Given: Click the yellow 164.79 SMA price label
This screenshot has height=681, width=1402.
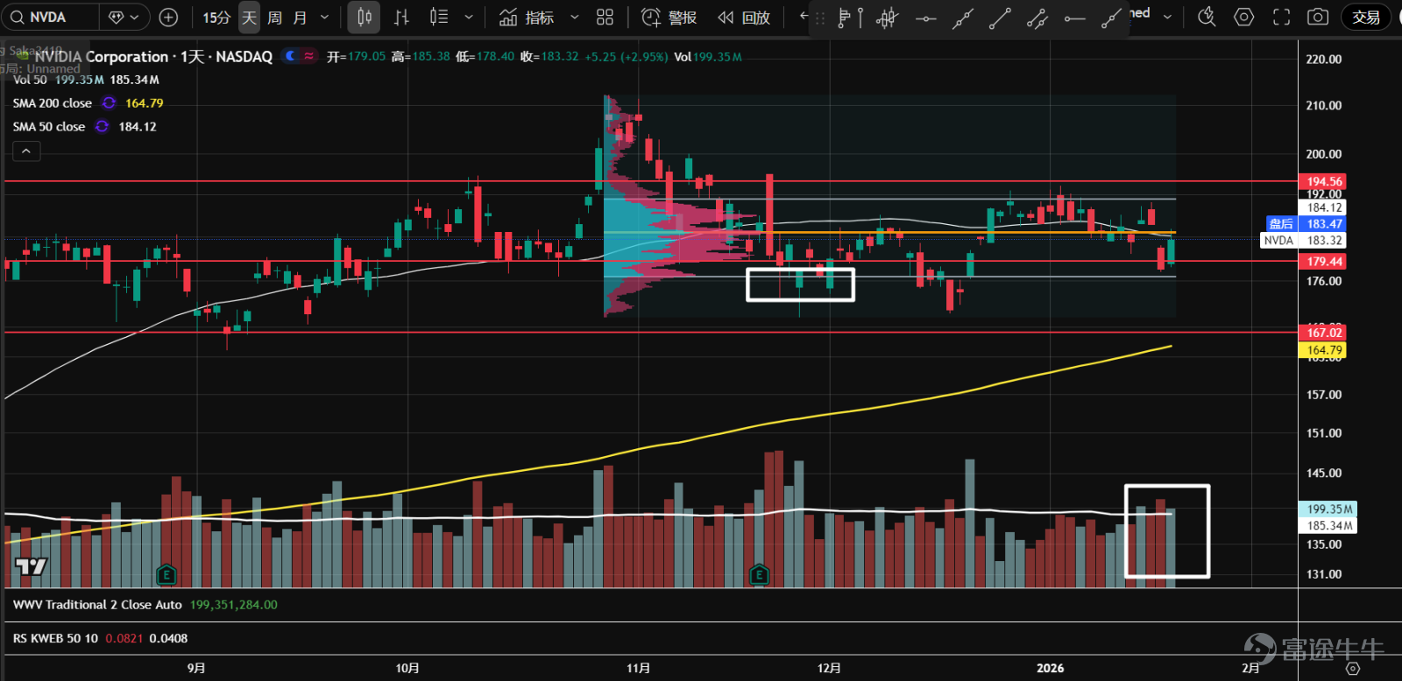Looking at the screenshot, I should point(1324,350).
